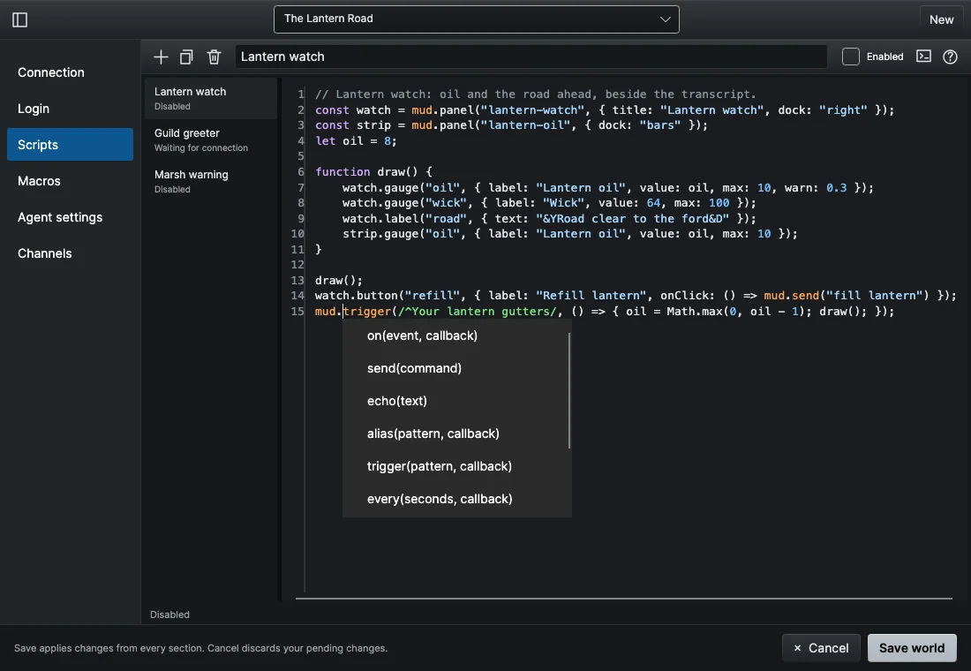Select trigger(pattern, callback) suggestion
The image size is (971, 671).
coord(456,466)
